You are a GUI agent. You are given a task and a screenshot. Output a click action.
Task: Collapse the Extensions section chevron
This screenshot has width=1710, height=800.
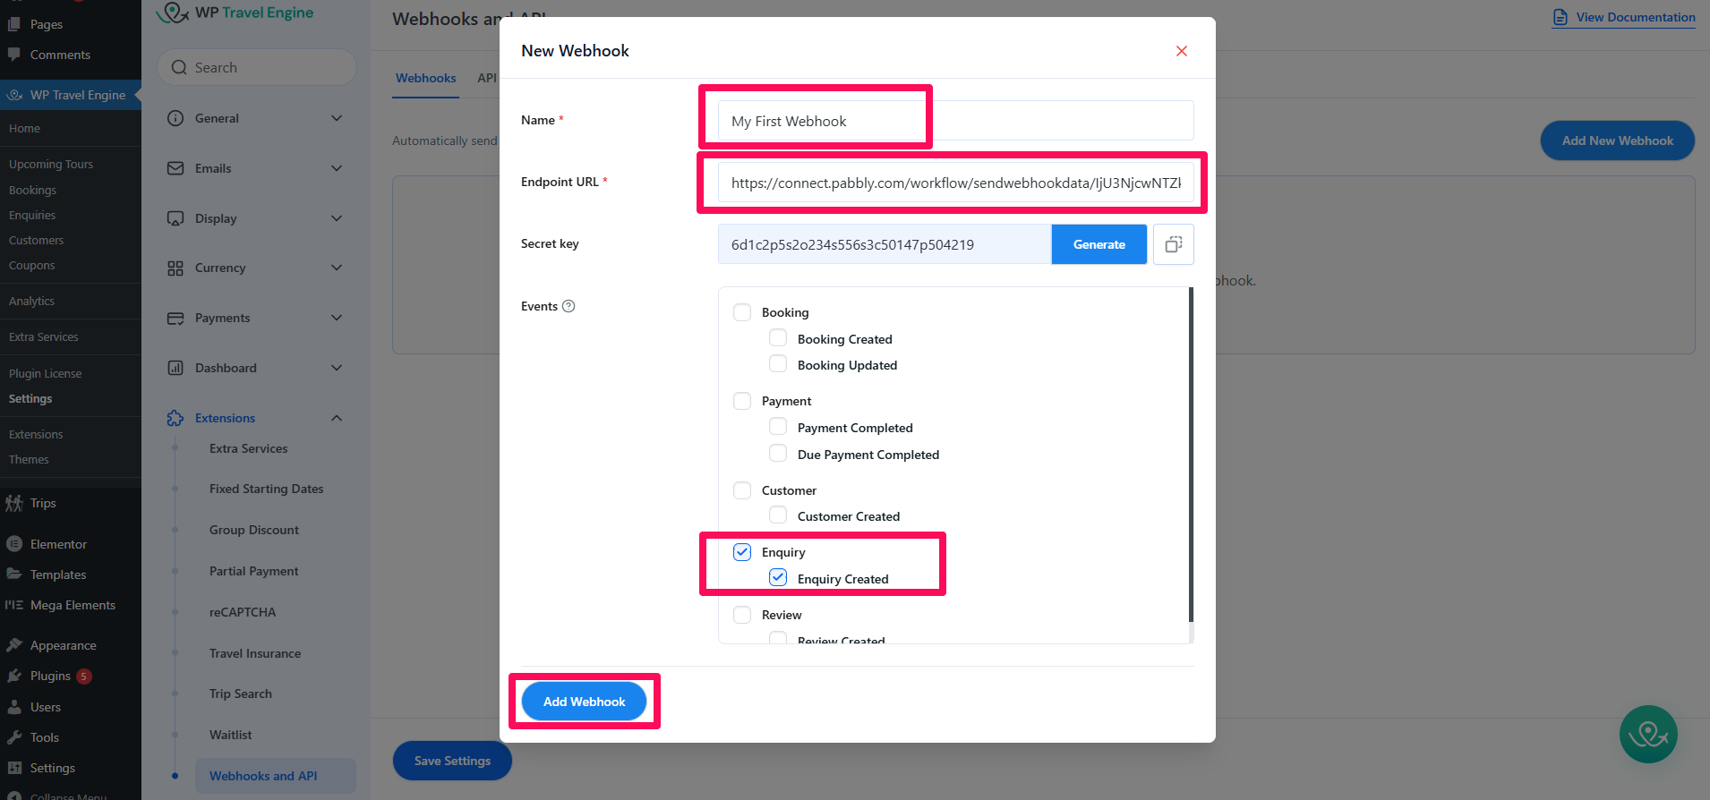point(337,418)
